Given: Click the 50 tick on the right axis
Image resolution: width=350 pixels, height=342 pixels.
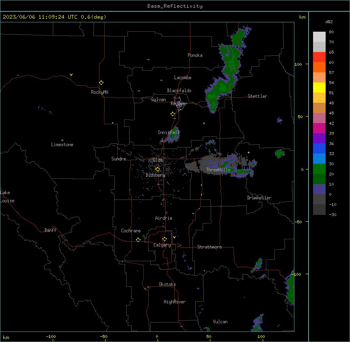Looking at the screenshot, I should [x=300, y=117].
